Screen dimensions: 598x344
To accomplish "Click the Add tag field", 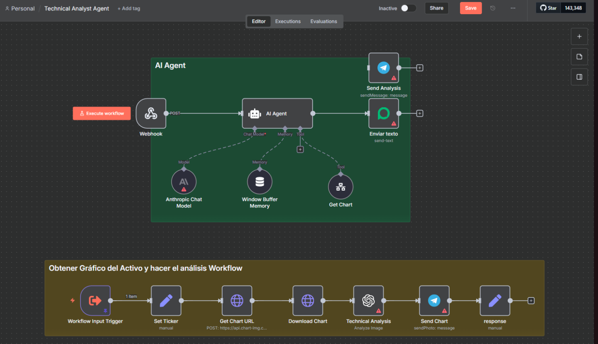I will 129,9.
